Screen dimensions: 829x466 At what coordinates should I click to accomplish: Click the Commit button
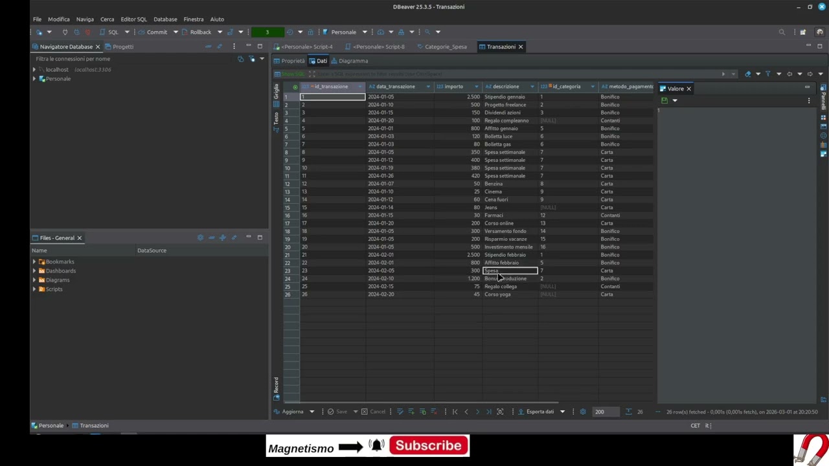click(153, 32)
